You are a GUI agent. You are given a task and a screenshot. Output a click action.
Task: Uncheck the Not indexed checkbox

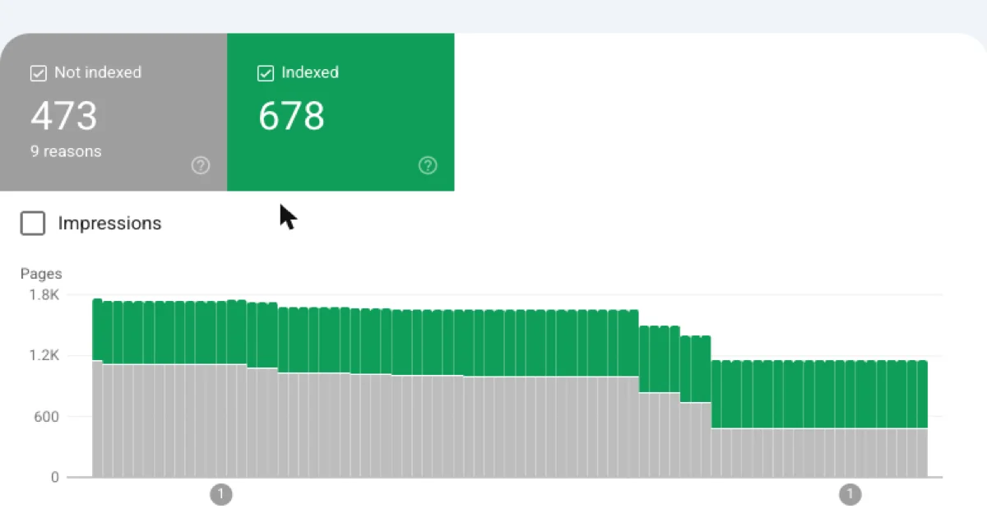point(38,74)
